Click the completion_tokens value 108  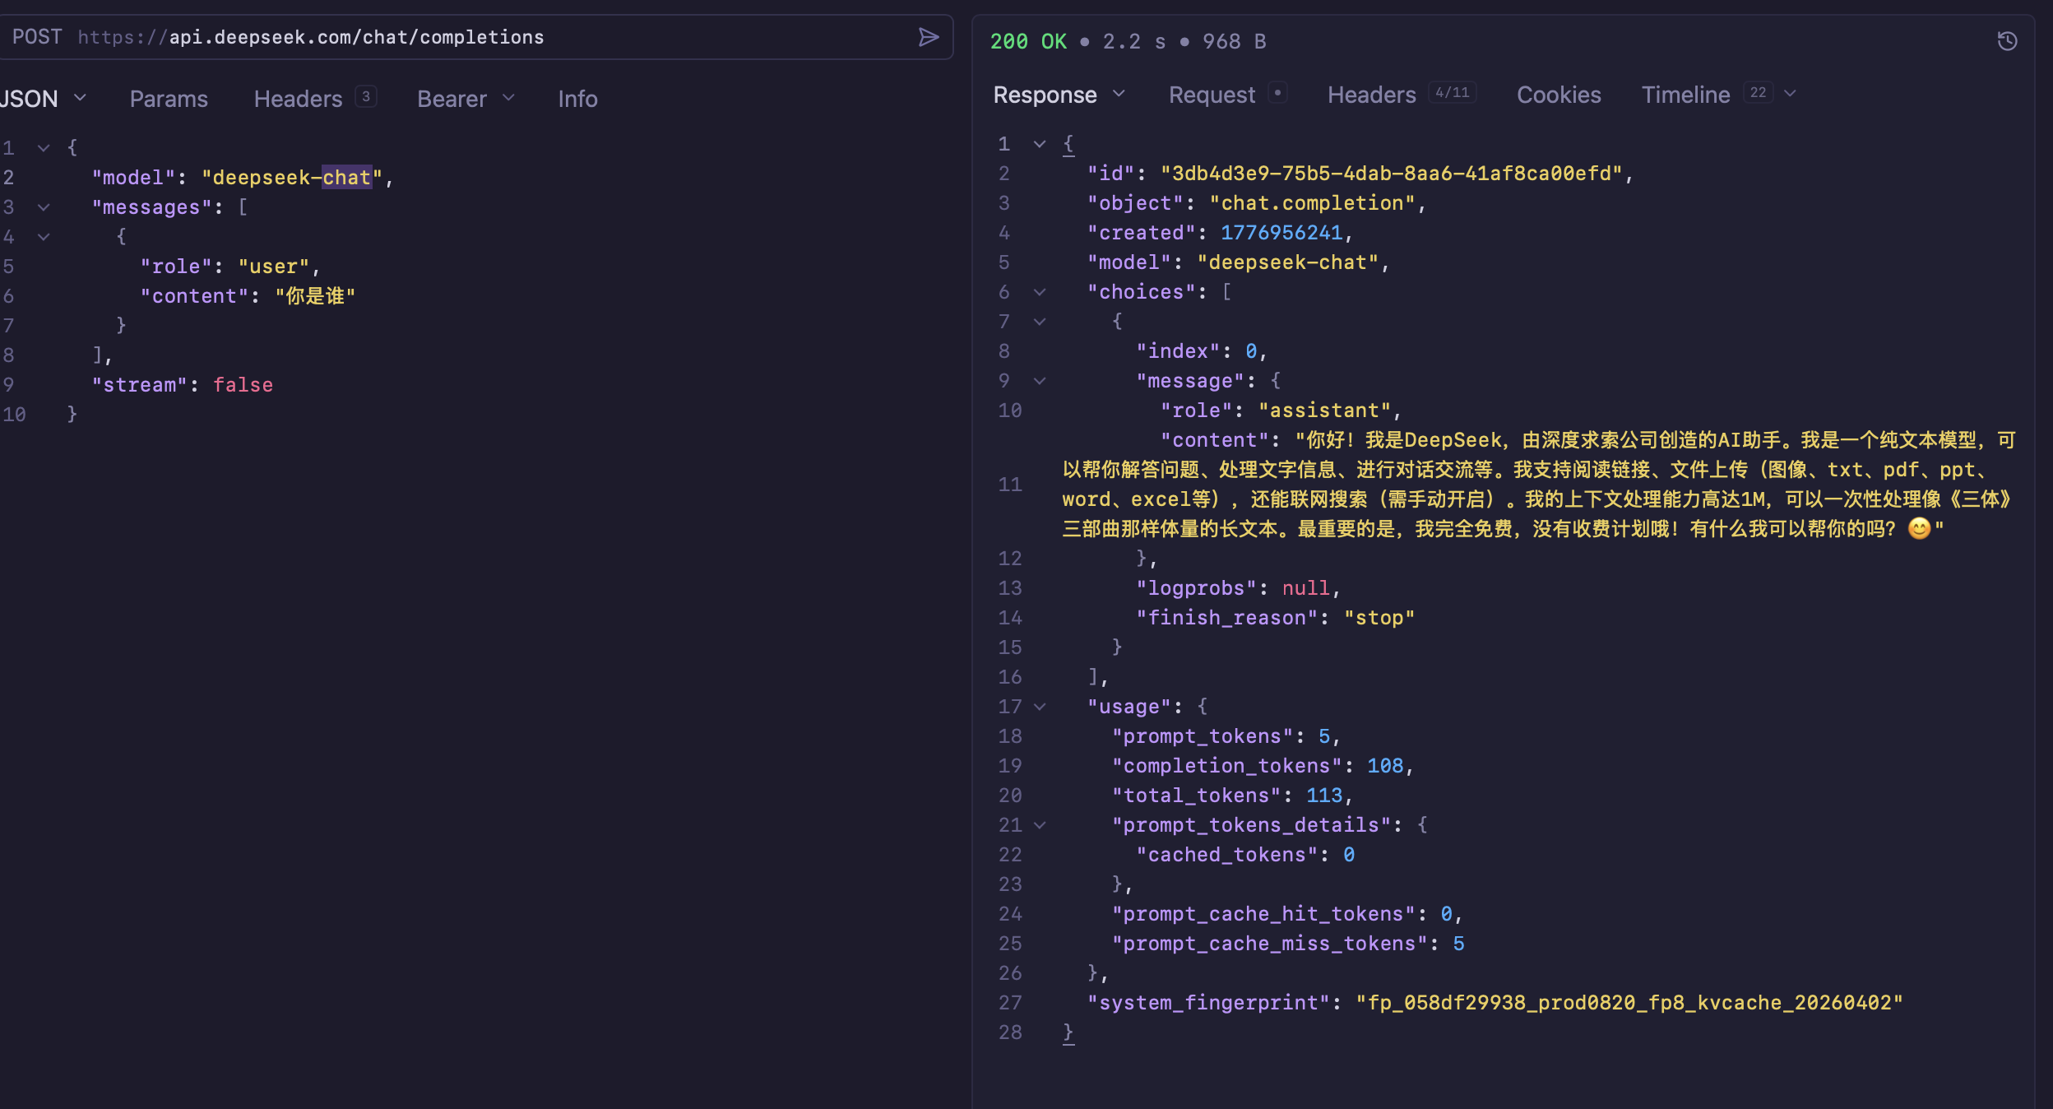[1385, 766]
